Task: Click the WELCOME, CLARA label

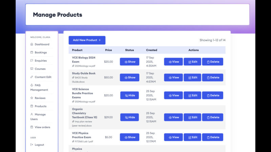Action: (40, 37)
